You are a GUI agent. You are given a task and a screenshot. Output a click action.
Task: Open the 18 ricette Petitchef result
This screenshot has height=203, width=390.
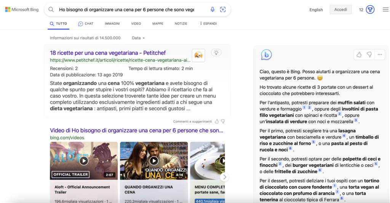[108, 53]
